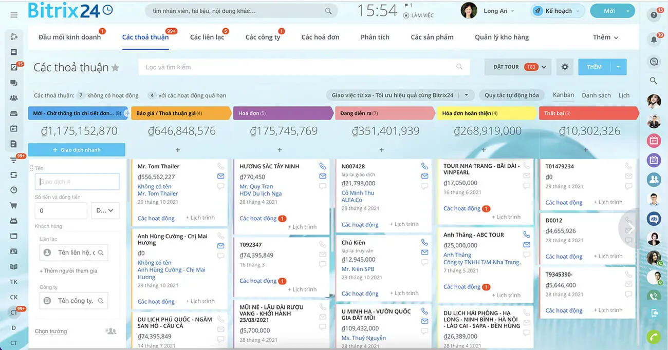This screenshot has height=350, width=668.
Task: Mark Các thoả thuận as favorite star
Action: pos(116,68)
